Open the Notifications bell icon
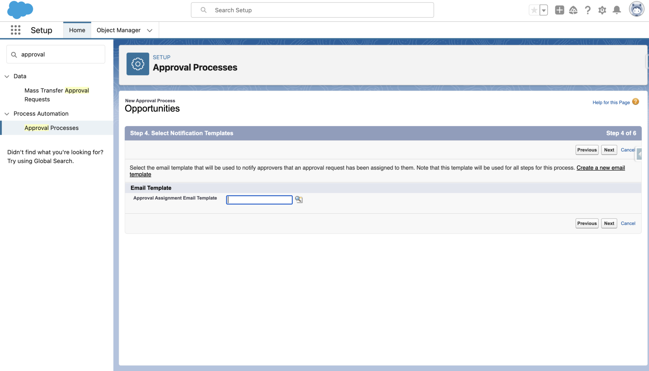This screenshot has height=371, width=649. 616,10
